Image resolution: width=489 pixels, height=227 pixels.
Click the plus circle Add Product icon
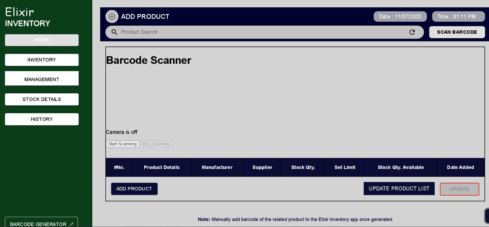[x=112, y=16]
